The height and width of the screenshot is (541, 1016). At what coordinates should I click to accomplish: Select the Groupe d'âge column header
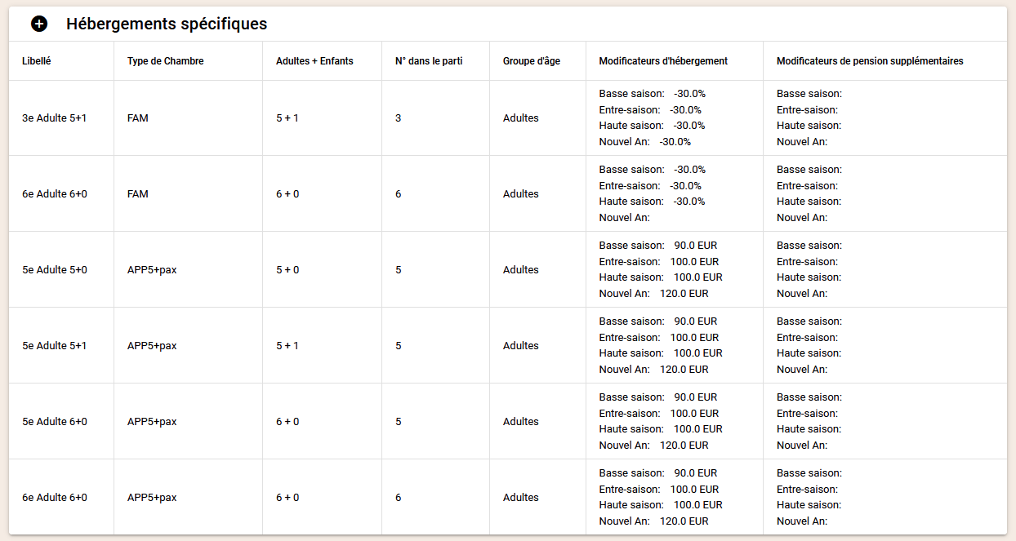tap(532, 61)
